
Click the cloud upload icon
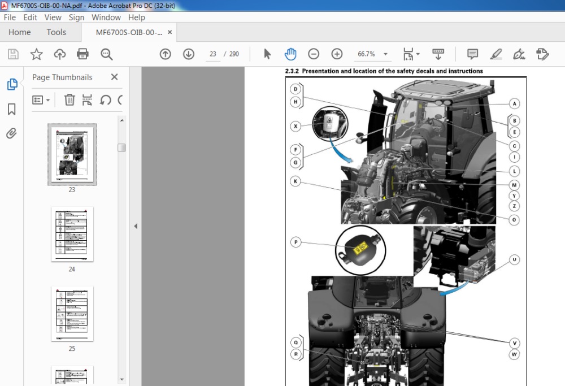[60, 54]
